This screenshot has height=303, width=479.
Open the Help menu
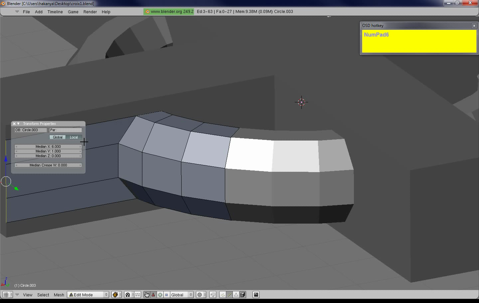point(106,12)
